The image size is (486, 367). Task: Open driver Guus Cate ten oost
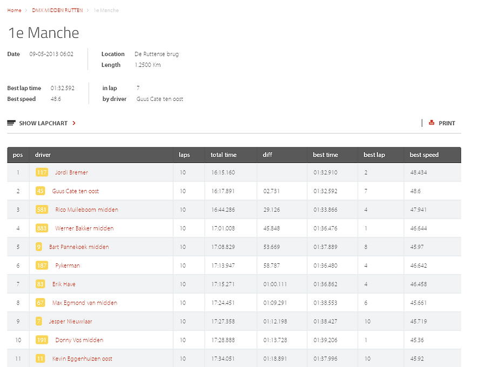point(75,191)
